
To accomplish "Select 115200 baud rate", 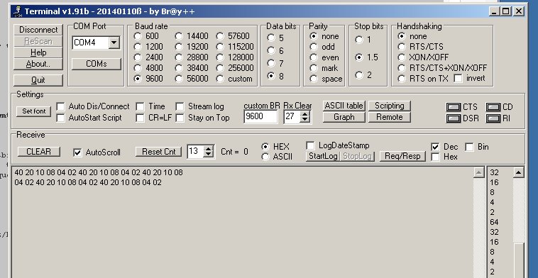I will point(220,47).
